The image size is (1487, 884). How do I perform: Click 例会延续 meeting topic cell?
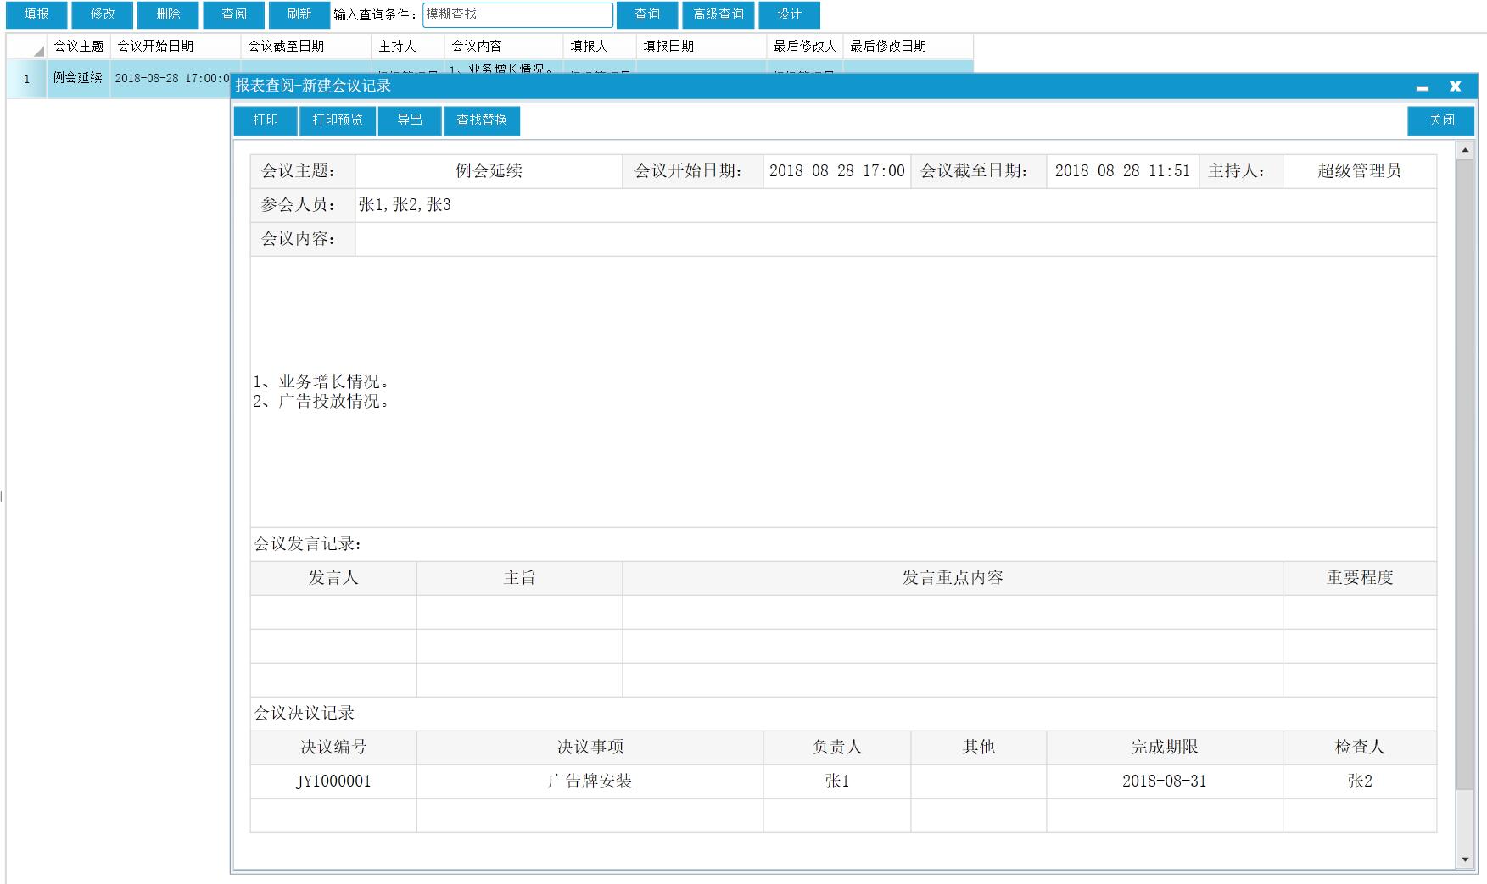pyautogui.click(x=489, y=171)
